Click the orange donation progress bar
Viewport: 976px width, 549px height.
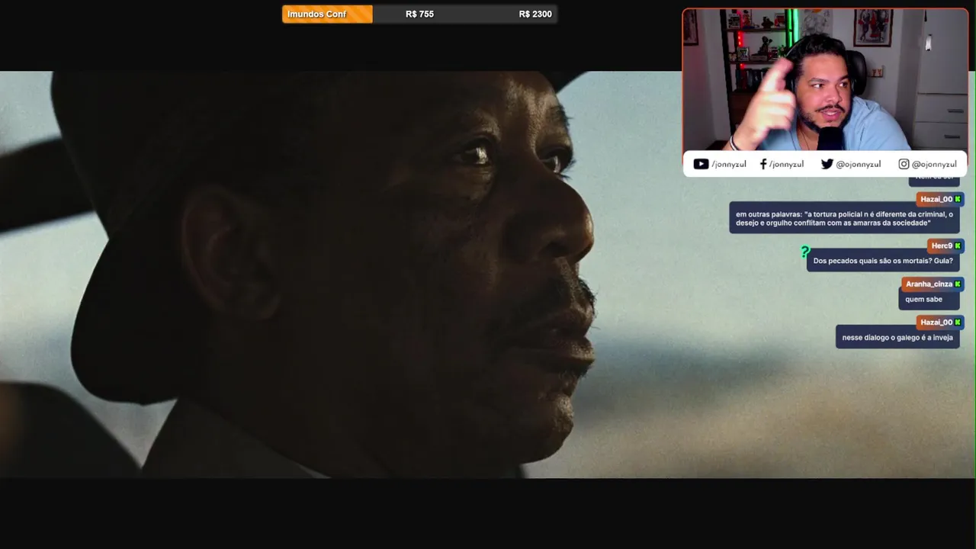click(327, 14)
